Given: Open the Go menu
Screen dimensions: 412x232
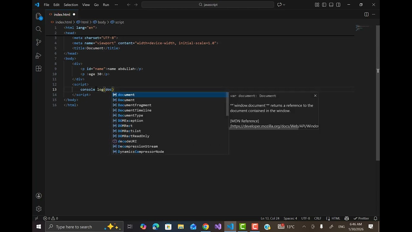Looking at the screenshot, I should (x=96, y=5).
